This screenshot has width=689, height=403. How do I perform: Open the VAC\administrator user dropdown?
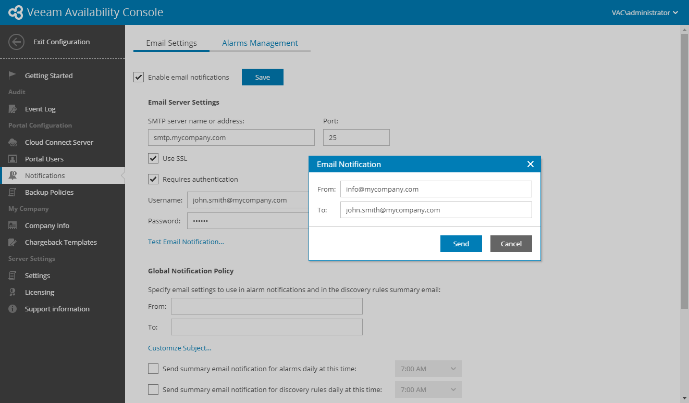tap(645, 12)
